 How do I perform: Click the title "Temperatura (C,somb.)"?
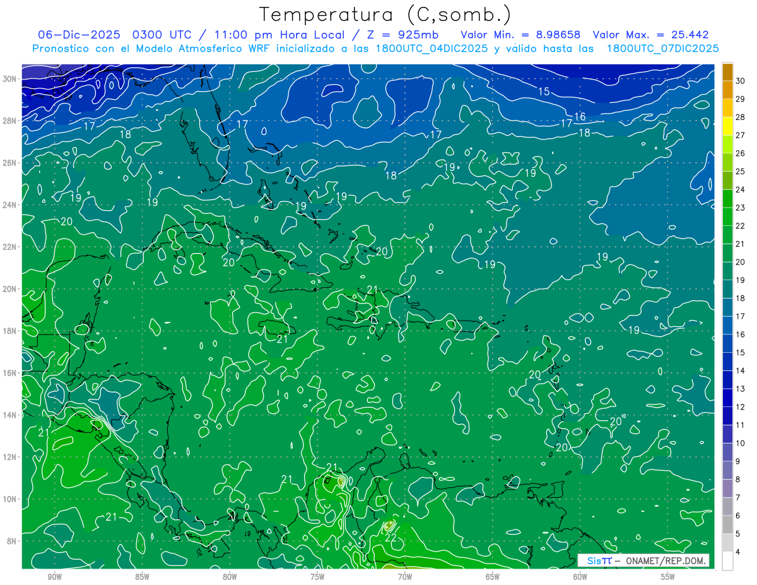[x=385, y=15]
